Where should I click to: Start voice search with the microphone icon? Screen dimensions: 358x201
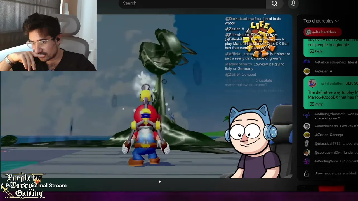pos(293,3)
